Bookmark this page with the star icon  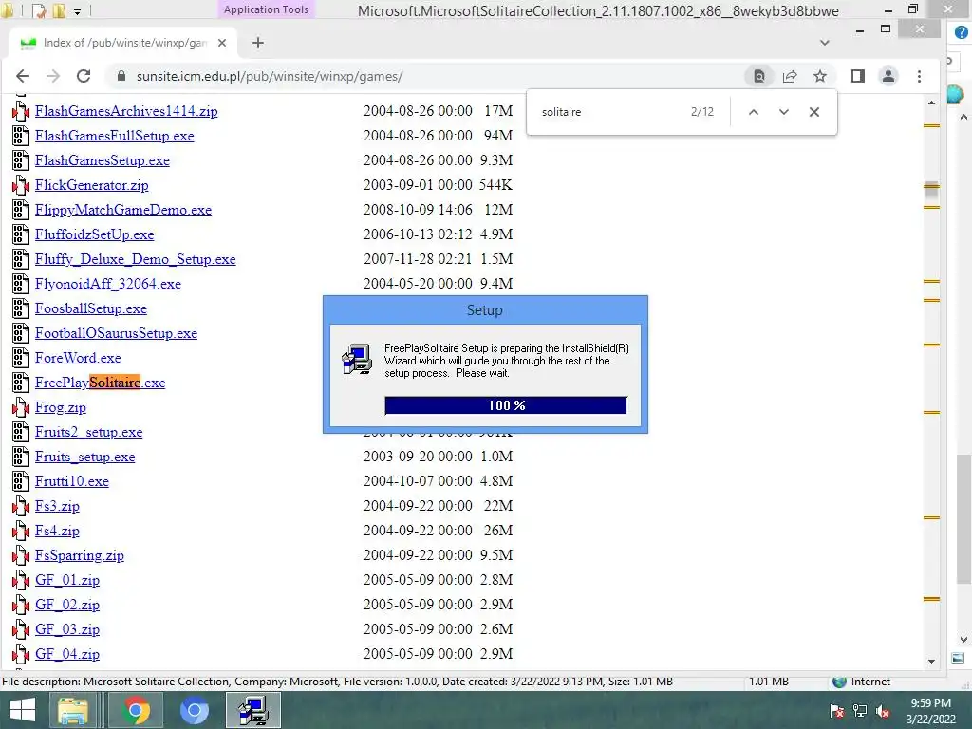(820, 76)
